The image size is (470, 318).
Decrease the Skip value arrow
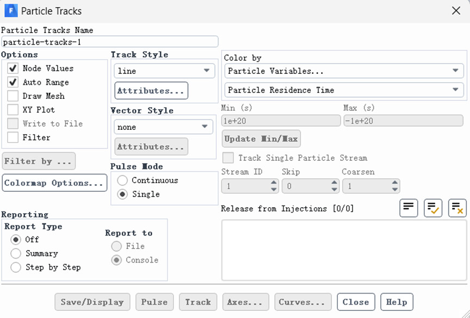pyautogui.click(x=334, y=189)
